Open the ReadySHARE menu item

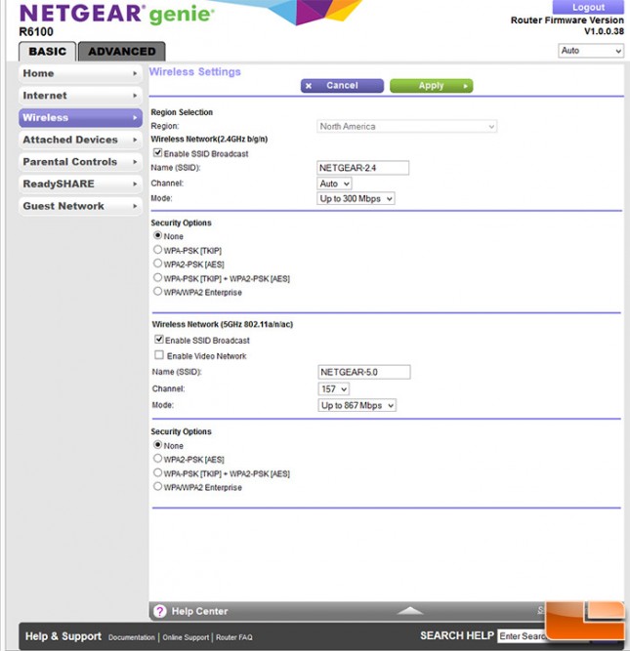tap(81, 183)
